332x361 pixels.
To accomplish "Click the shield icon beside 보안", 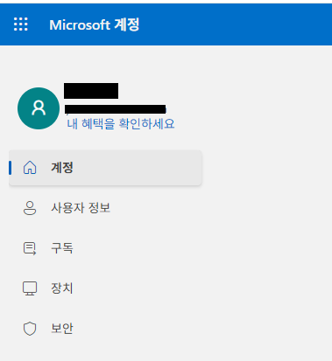I will (x=30, y=329).
